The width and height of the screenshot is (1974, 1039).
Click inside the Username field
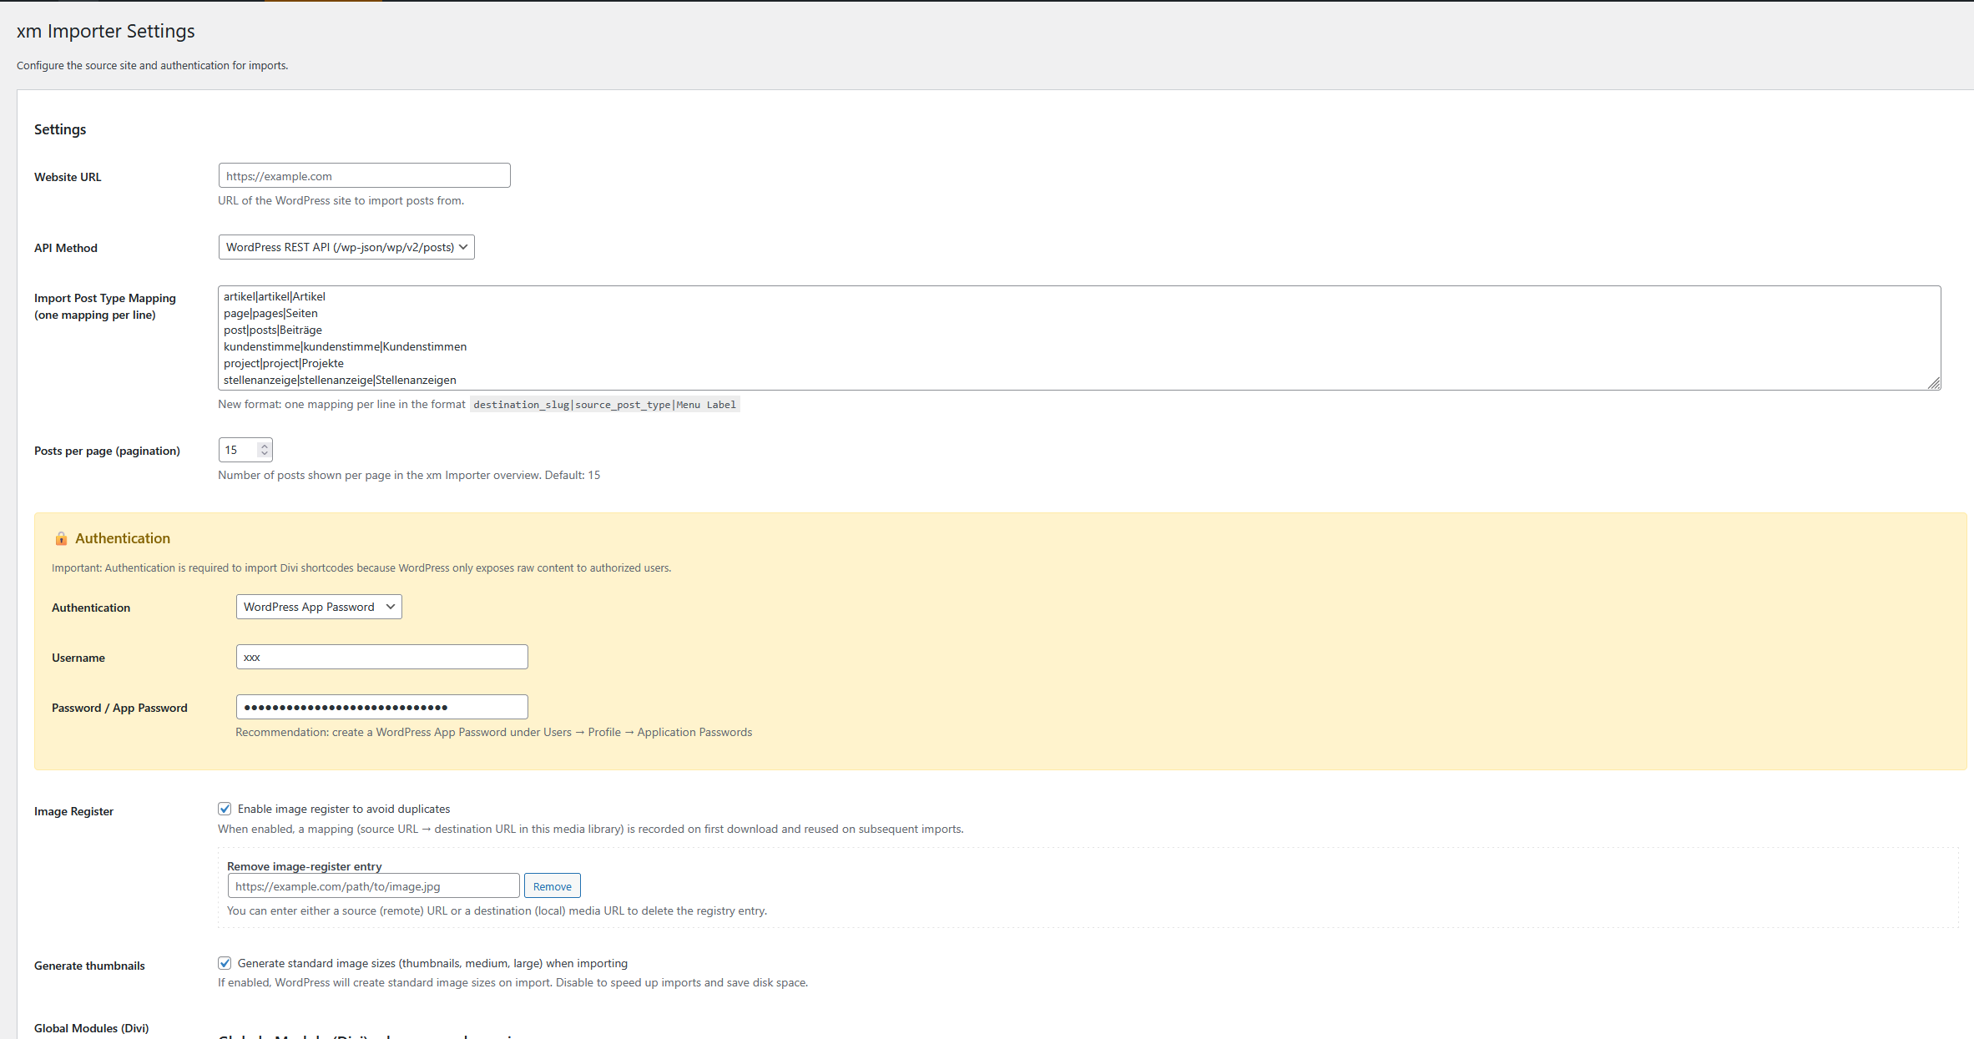point(381,657)
